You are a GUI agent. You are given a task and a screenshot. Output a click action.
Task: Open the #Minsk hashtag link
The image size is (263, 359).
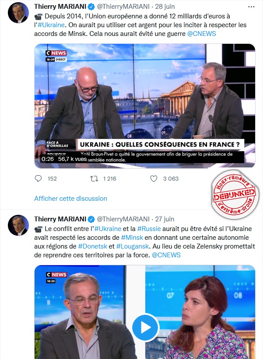(x=132, y=238)
